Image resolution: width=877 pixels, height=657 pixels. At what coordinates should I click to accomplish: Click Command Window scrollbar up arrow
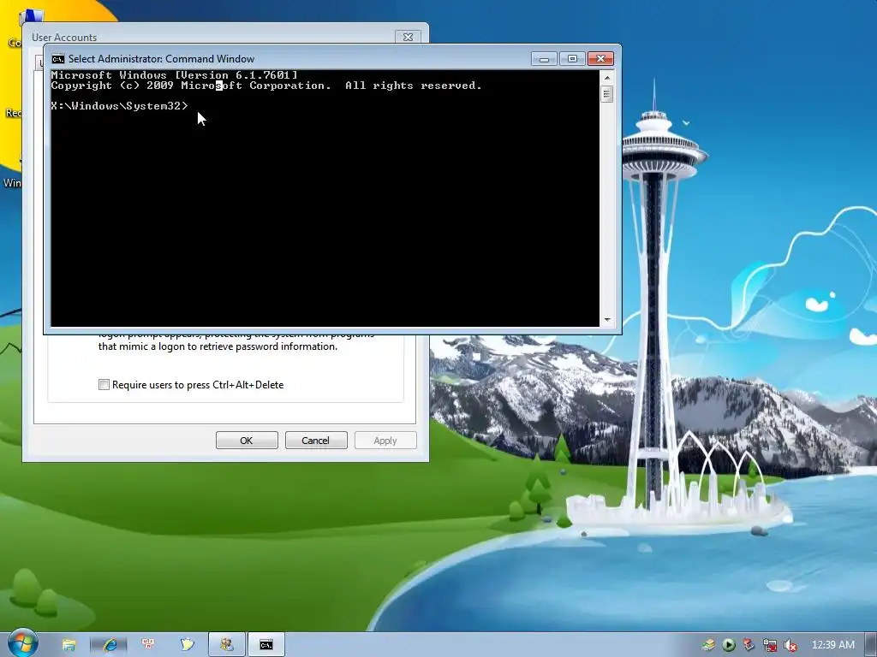click(607, 76)
